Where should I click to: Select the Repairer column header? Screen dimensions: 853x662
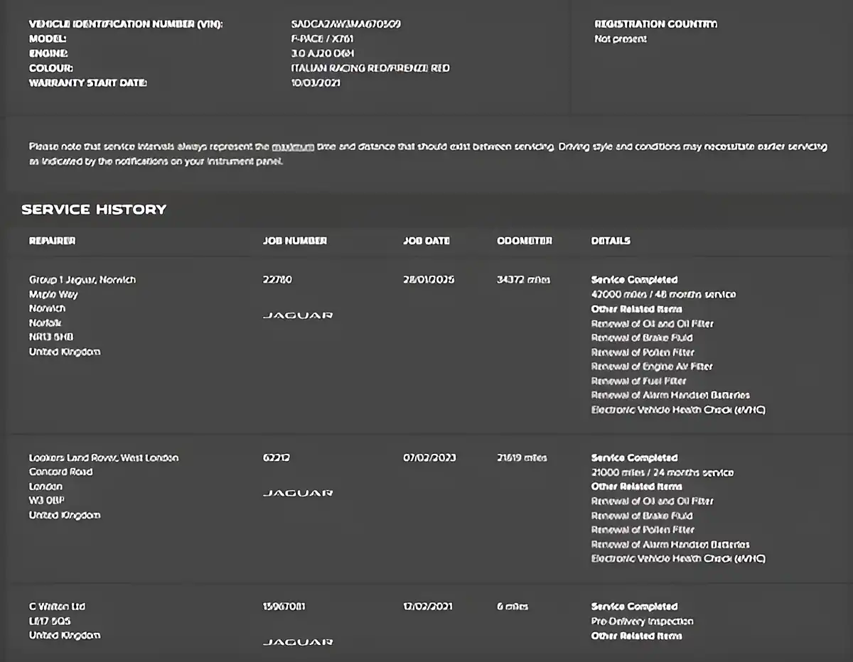[x=52, y=241]
